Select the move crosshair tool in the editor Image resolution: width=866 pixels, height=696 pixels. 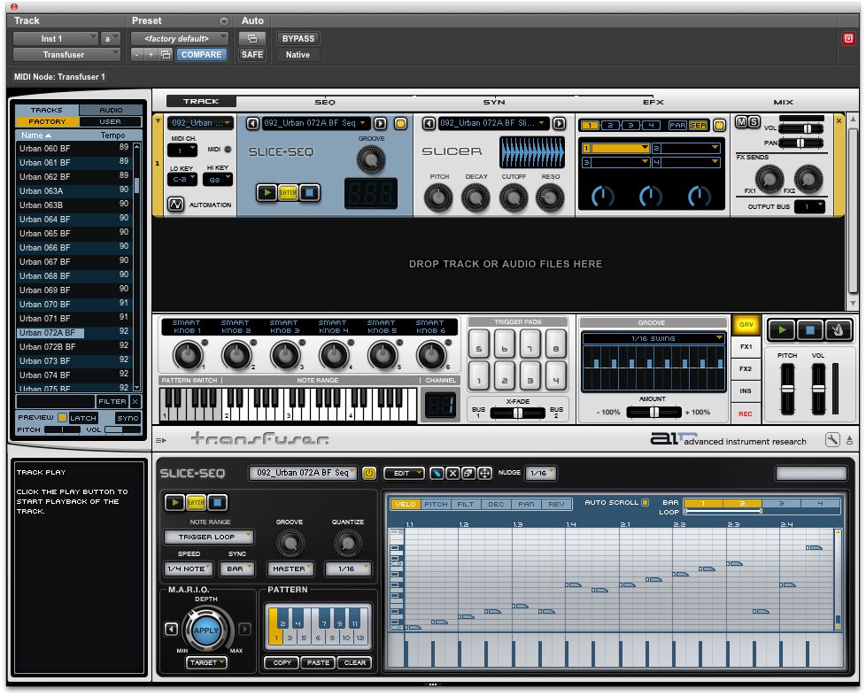coord(484,474)
